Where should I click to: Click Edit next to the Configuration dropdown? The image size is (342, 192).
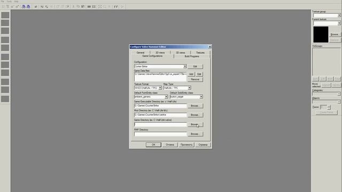coord(195,66)
